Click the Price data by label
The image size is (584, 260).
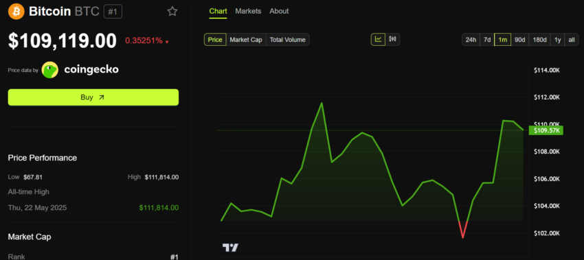click(x=23, y=70)
